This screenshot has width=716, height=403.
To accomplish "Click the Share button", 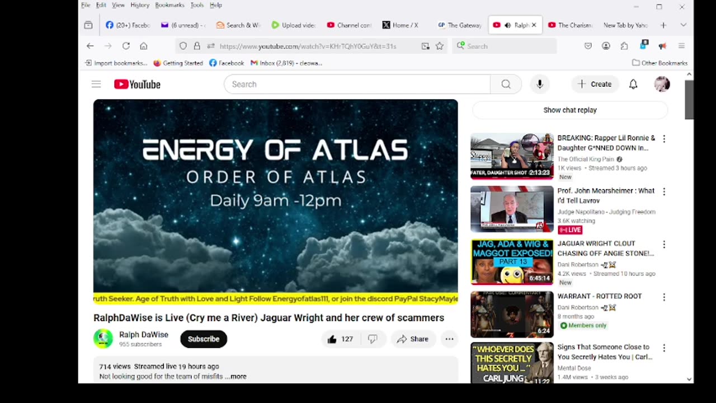I will click(413, 339).
